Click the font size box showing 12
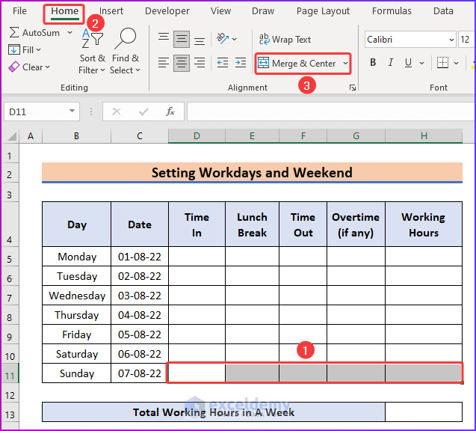Image resolution: width=476 pixels, height=431 pixels. [466, 40]
